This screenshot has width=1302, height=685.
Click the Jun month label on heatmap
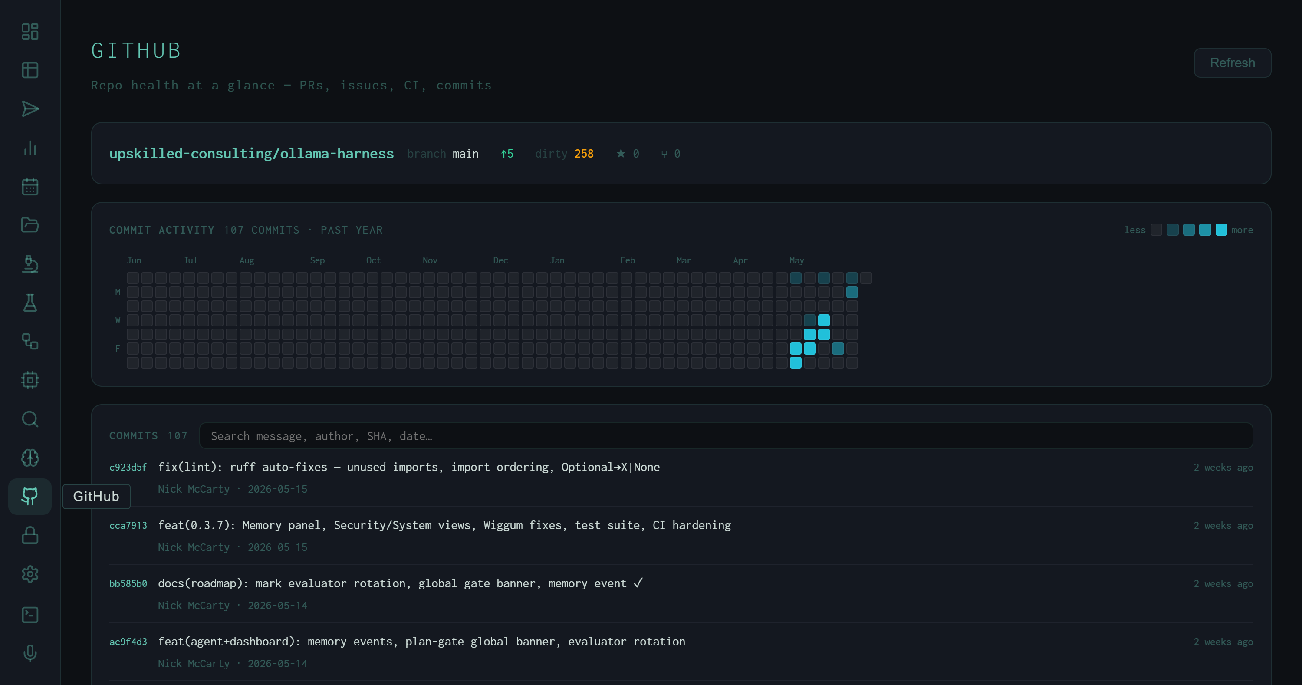[x=134, y=260]
